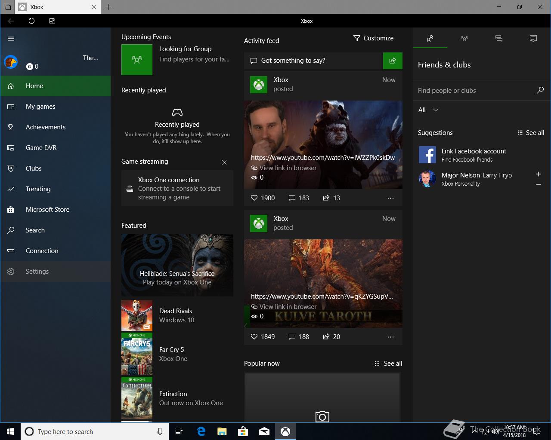Open Xbox avatar on second post
Image resolution: width=551 pixels, height=440 pixels.
[259, 223]
